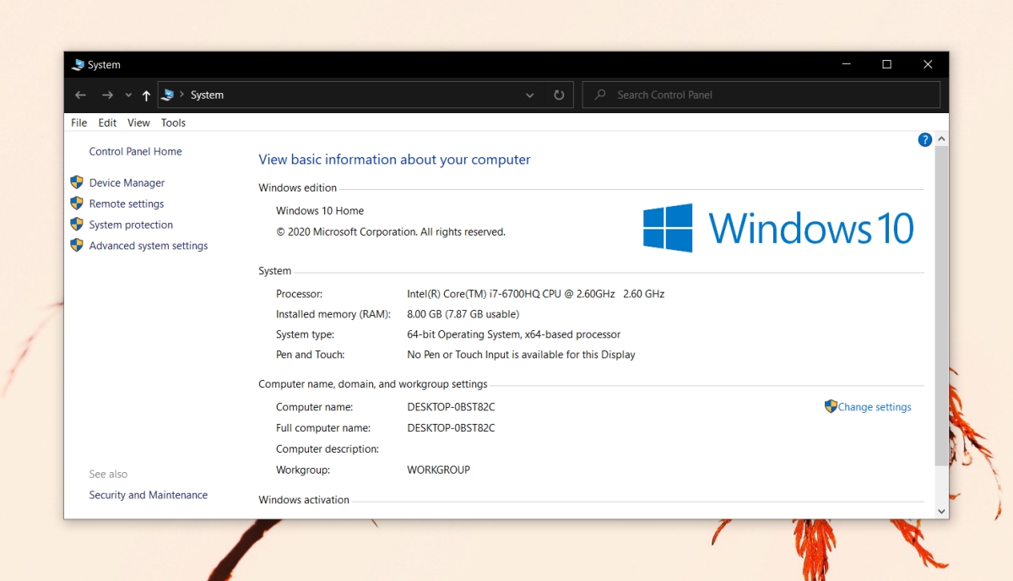Viewport: 1013px width, 581px height.
Task: Click the Refresh icon in address bar
Action: 559,95
